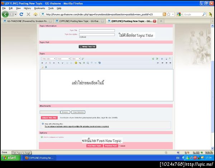Insert numbered list in the editor
215x168 pixels.
coord(71,63)
